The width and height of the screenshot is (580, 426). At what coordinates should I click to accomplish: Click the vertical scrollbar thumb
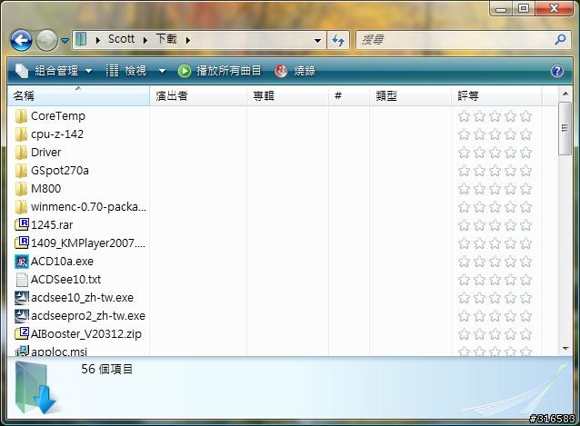tap(565, 129)
